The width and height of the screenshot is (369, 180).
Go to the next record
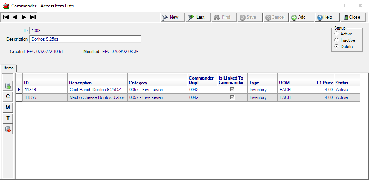pos(24,17)
